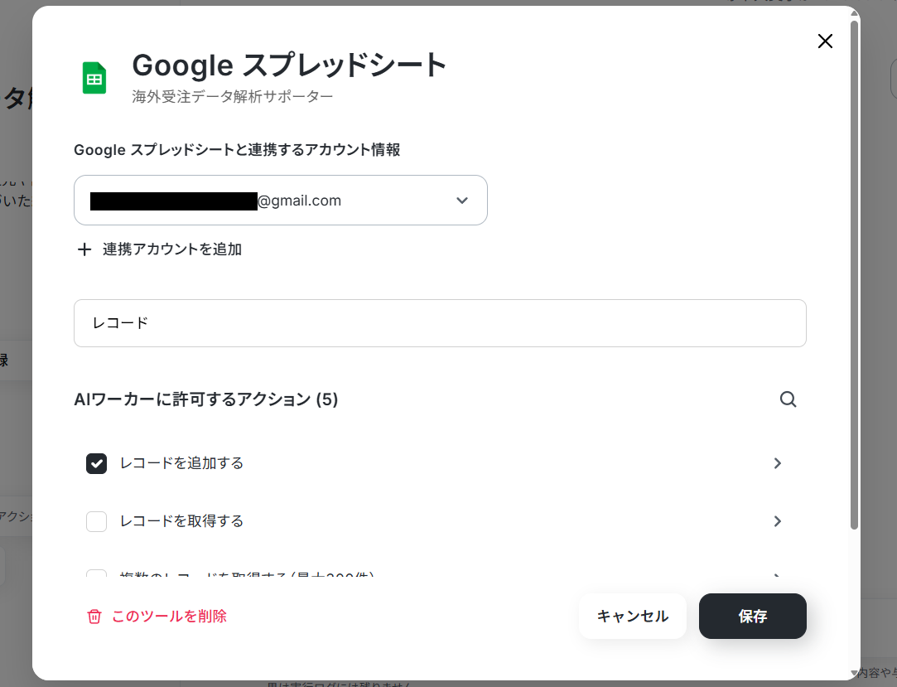Click the plus icon to add linked account
This screenshot has width=897, height=687.
pos(84,249)
